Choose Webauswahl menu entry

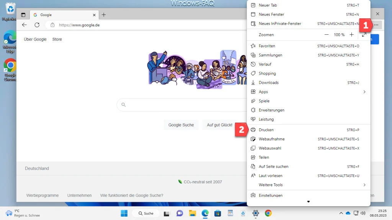click(x=309, y=148)
